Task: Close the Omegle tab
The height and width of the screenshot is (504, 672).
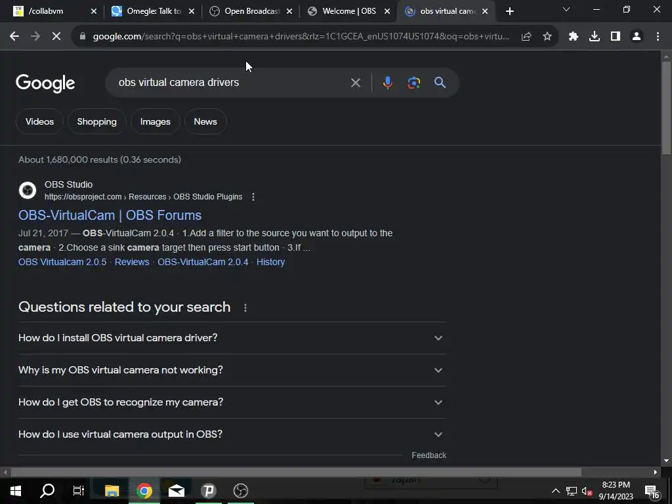Action: pyautogui.click(x=192, y=11)
